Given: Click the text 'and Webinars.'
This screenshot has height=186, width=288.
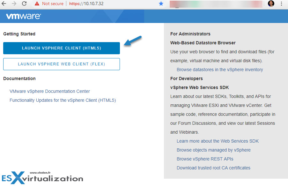Looking at the screenshot, I should point(184,132).
